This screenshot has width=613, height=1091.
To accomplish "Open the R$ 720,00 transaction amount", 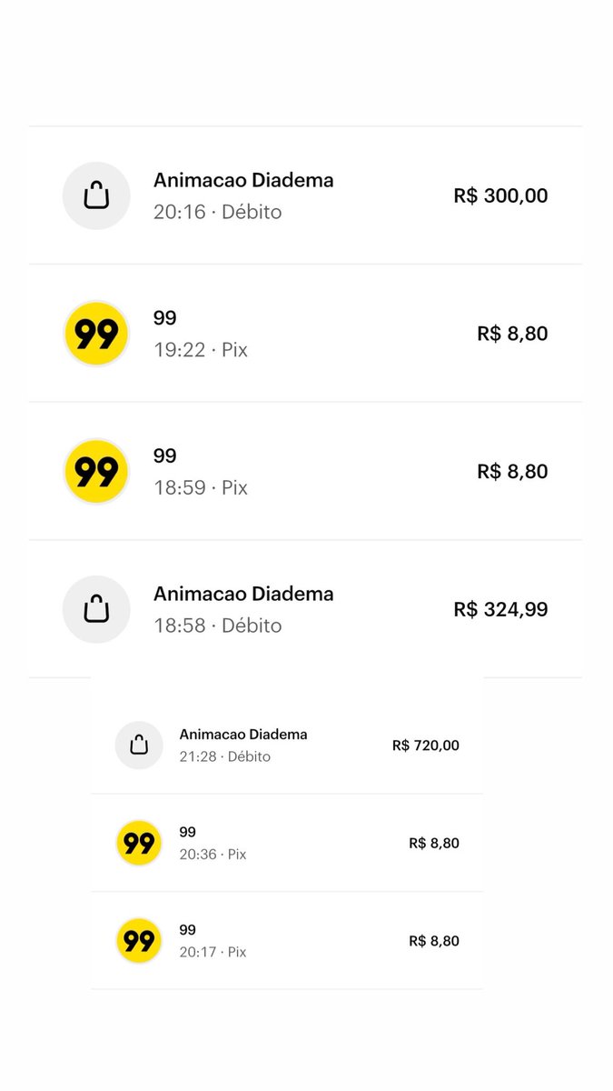I will click(426, 746).
